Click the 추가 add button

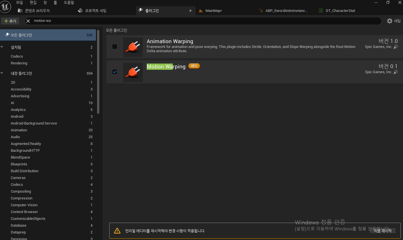10,21
